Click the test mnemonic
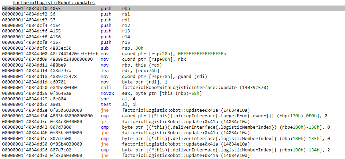 pyautogui.click(x=106, y=105)
